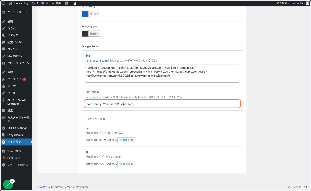Viewport: 311px width, 191px height.
Task: Click the green checkmark circle badge
Action: coord(8,185)
